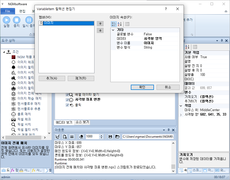Switch to 소스 보기 tab
The width and height of the screenshot is (230, 180).
pos(82,122)
